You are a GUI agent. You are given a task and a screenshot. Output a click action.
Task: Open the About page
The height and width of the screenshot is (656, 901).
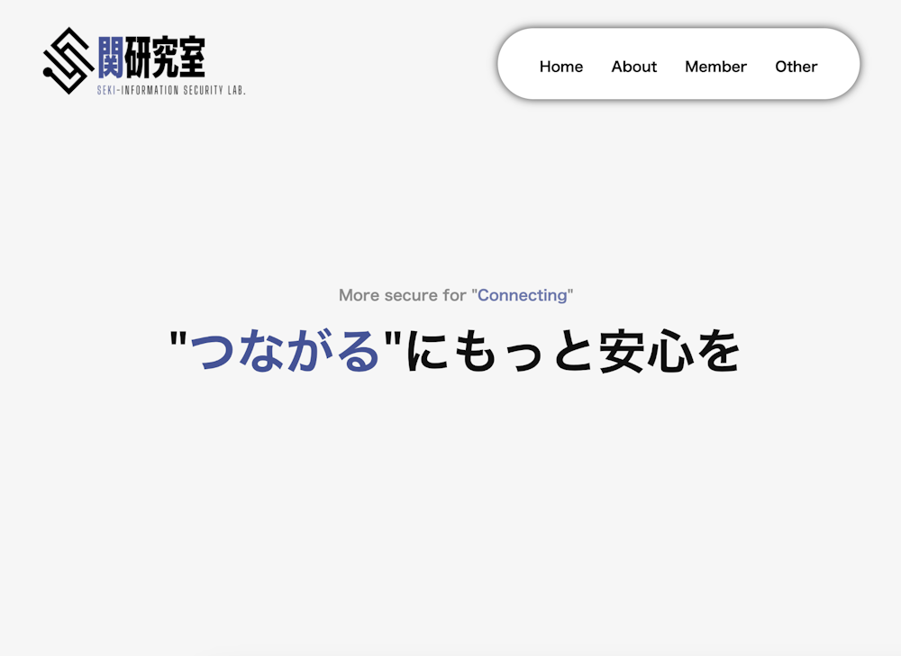click(633, 66)
